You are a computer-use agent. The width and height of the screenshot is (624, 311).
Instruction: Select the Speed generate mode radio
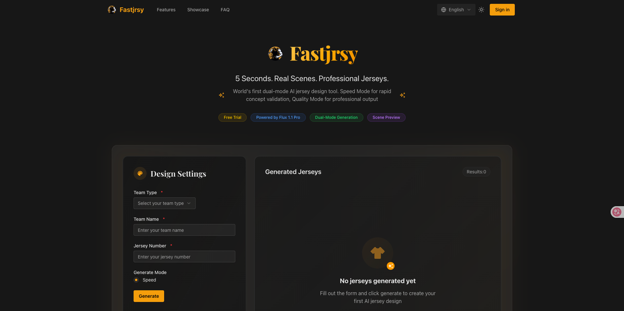coord(136,280)
